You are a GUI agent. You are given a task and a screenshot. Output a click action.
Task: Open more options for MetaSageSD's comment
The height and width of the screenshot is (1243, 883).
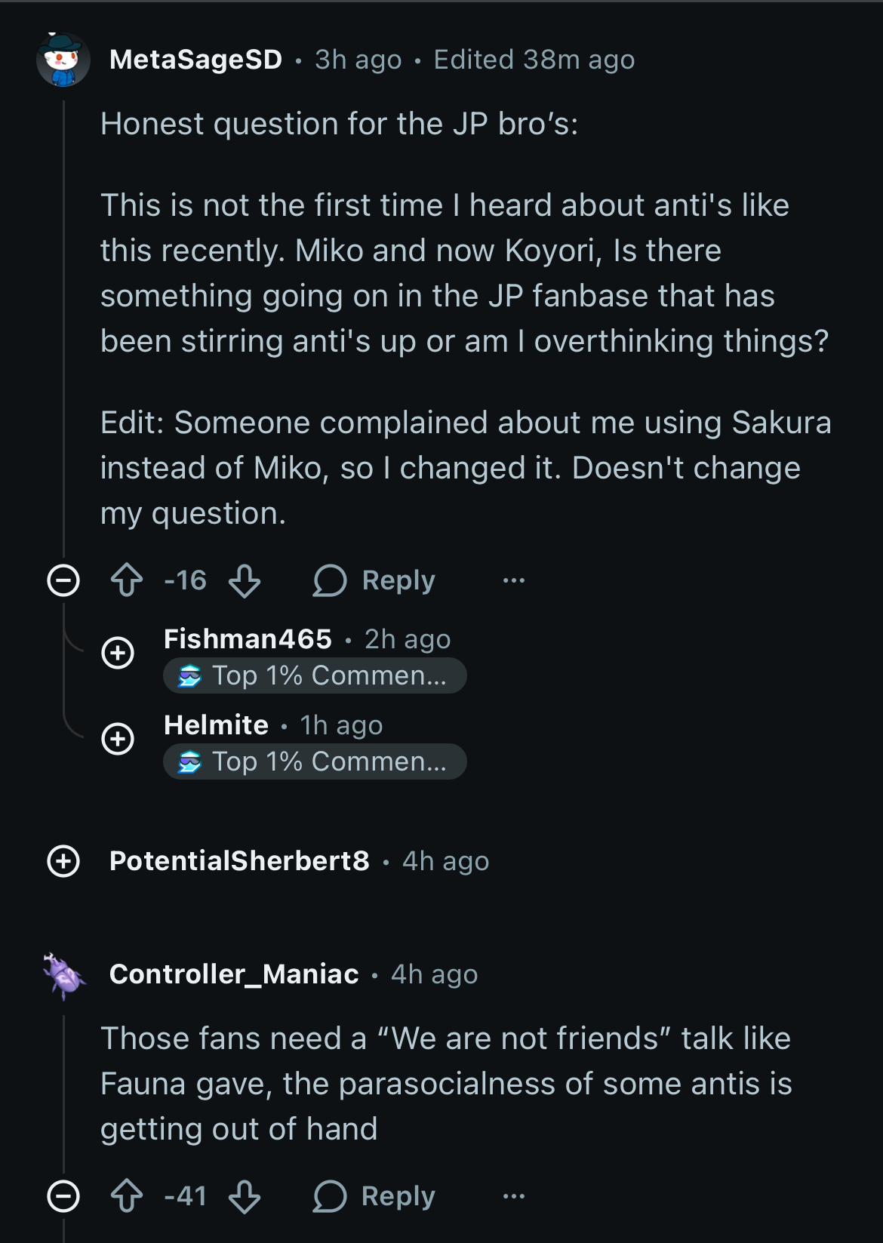tap(514, 580)
